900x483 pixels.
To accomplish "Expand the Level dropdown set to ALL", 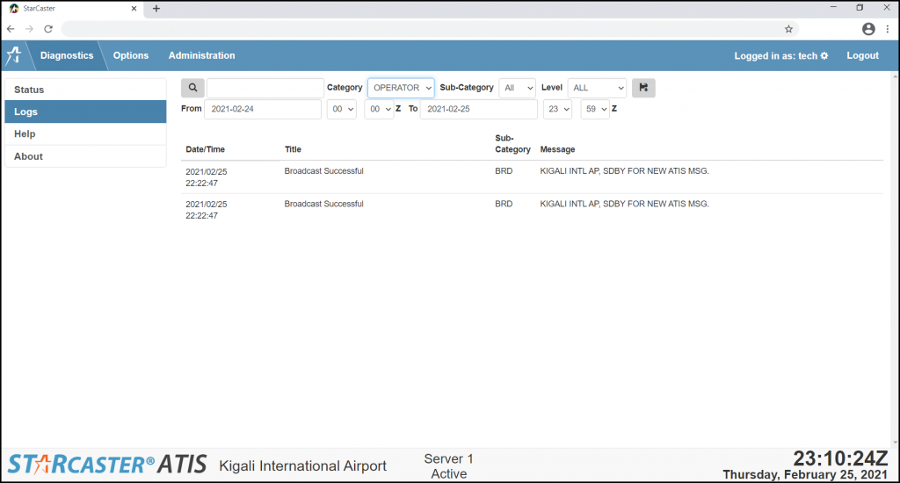I will (x=597, y=88).
